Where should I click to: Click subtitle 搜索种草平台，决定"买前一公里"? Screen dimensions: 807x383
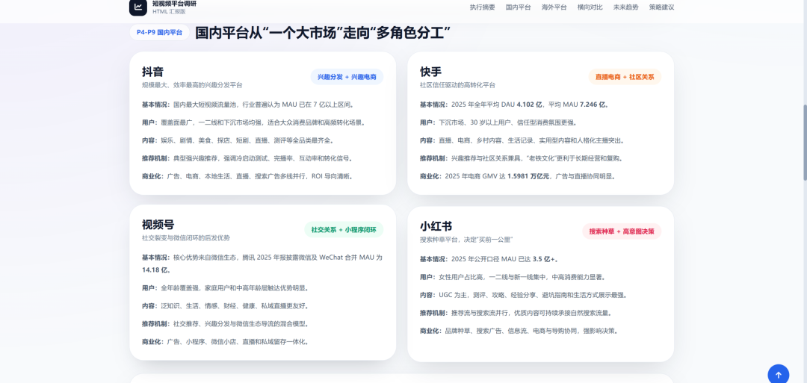pos(467,240)
